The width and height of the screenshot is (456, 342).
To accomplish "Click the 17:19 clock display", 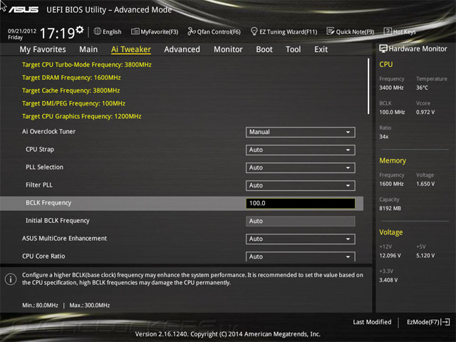I will (x=57, y=33).
